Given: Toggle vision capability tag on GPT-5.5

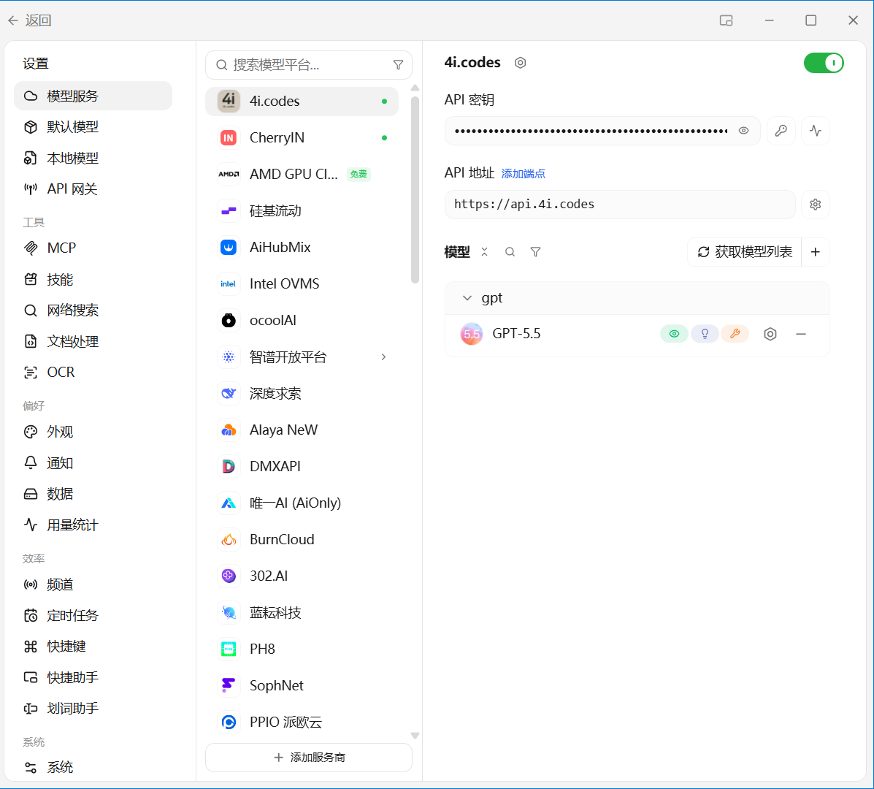Looking at the screenshot, I should [674, 334].
